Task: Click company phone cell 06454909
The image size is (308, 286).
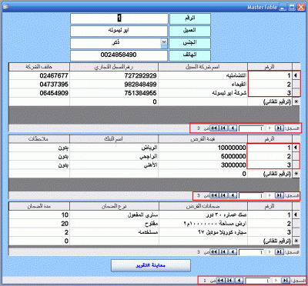Action: (x=39, y=93)
